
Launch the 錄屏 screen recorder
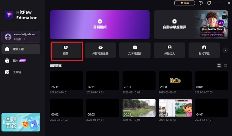(x=66, y=50)
